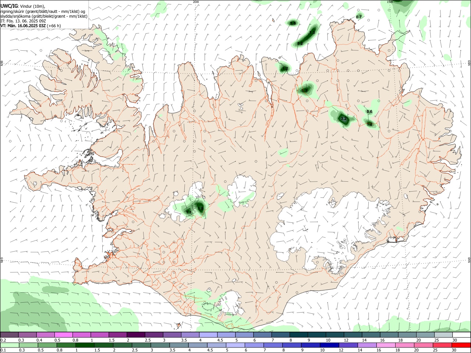Image resolution: width=471 pixels, height=353 pixels.
Task: Click the "1.1" precipitation label near the glacier
Action: coord(189,212)
